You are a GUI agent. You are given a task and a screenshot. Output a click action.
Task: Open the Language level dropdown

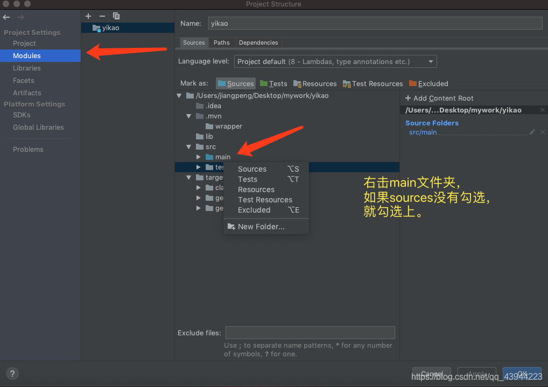(x=431, y=61)
